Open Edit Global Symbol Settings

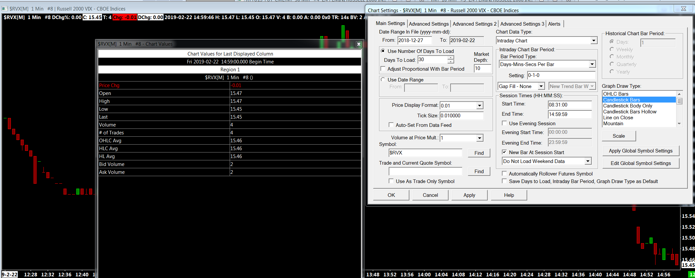640,163
